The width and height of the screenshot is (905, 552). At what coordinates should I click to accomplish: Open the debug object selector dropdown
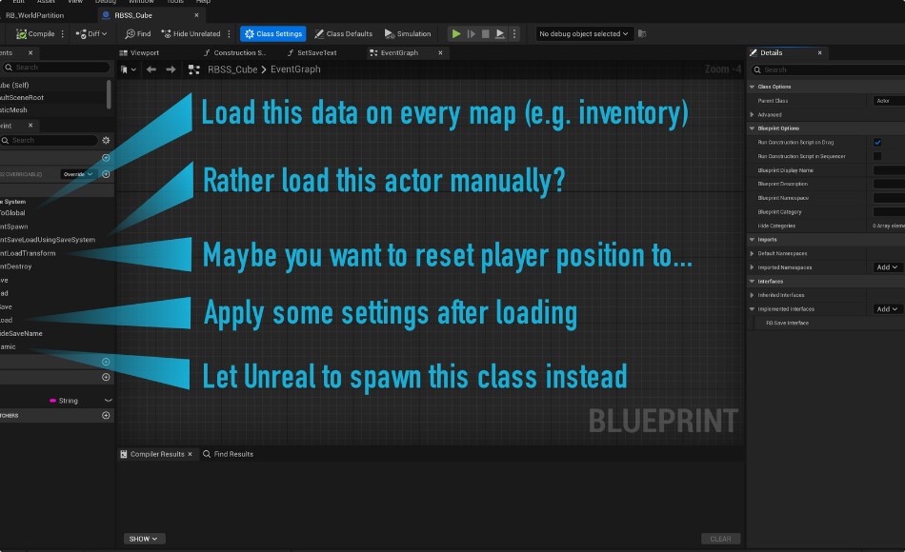point(584,33)
